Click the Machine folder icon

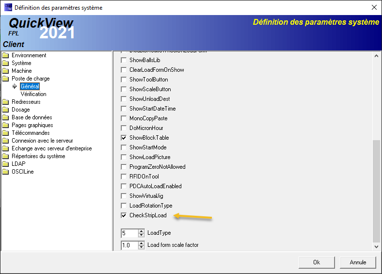click(x=5, y=71)
